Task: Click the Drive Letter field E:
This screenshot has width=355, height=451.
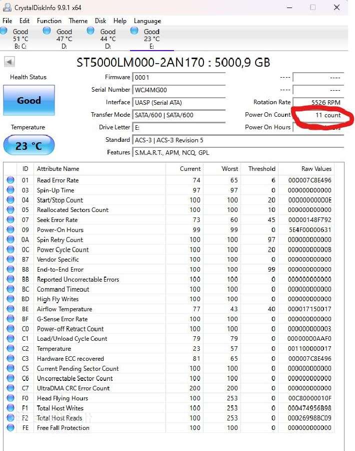Action: tap(179, 127)
